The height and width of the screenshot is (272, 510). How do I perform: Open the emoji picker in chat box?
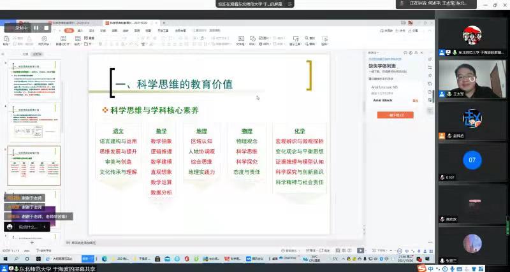pyautogui.click(x=10, y=227)
